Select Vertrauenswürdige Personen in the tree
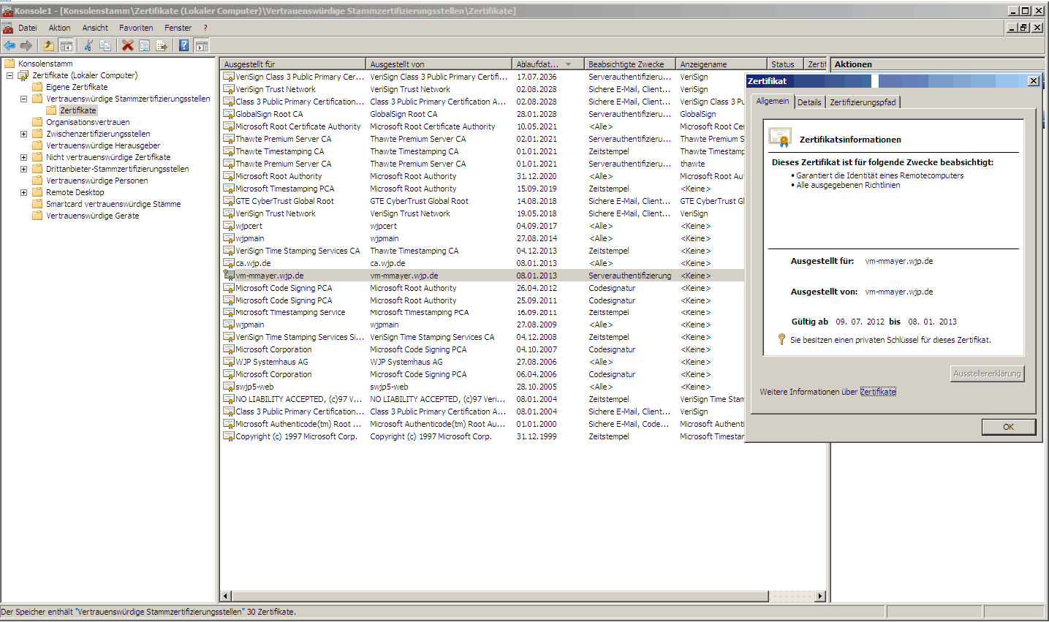 coord(97,181)
